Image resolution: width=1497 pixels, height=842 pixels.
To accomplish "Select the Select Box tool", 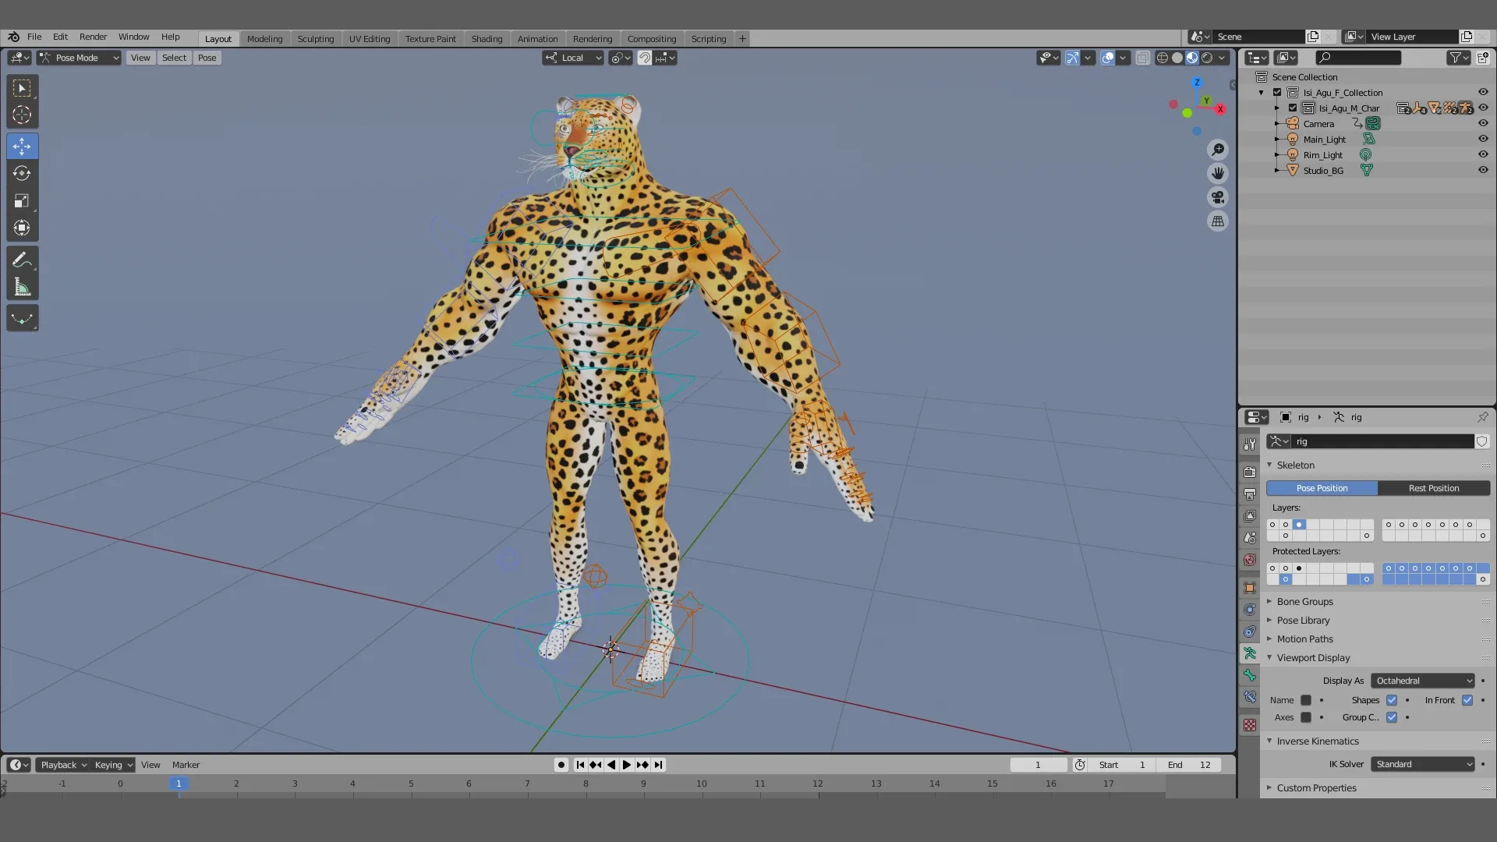I will click(x=22, y=88).
